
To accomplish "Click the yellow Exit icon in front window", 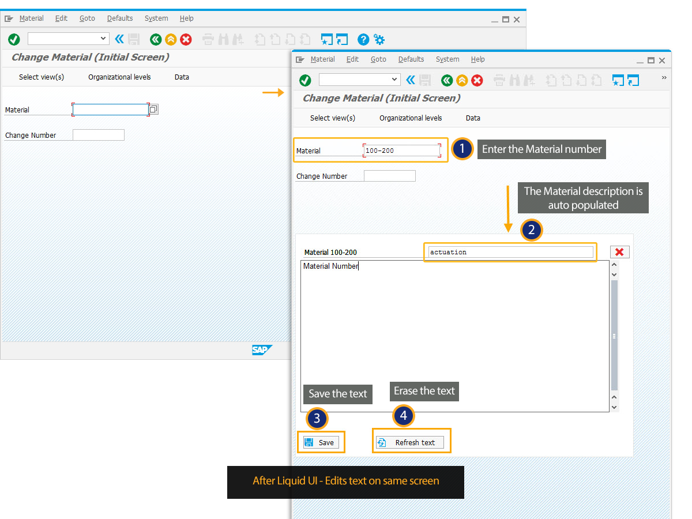I will click(x=461, y=80).
